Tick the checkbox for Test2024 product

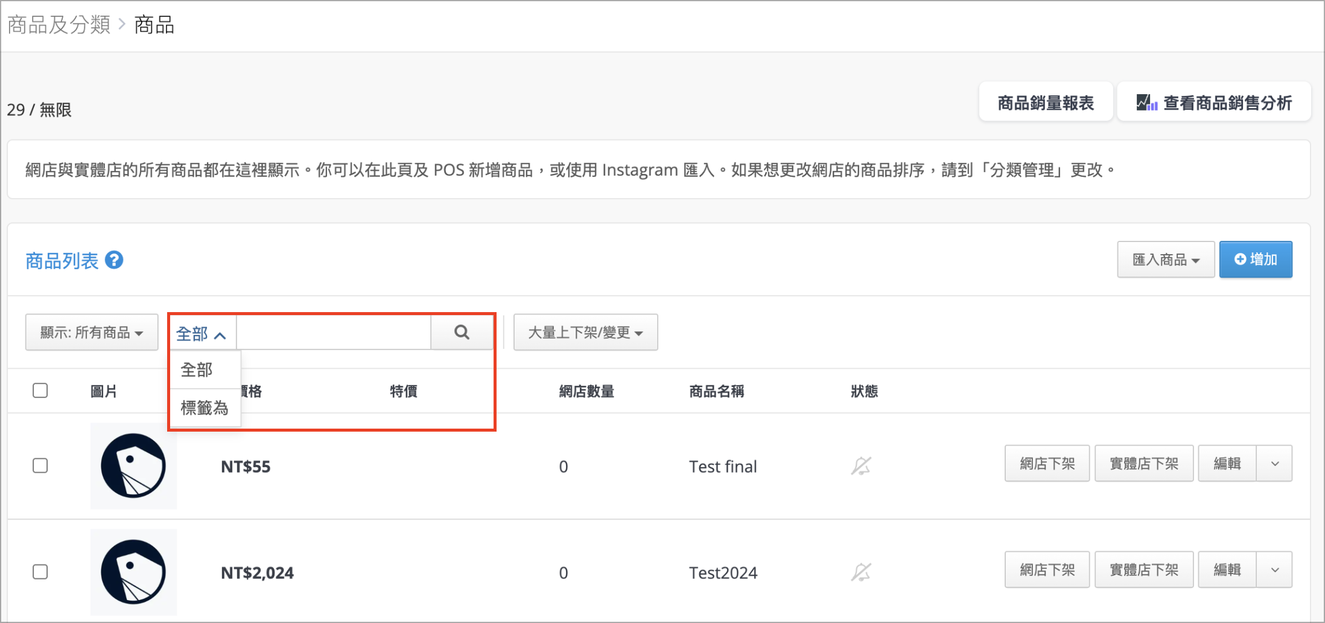40,572
